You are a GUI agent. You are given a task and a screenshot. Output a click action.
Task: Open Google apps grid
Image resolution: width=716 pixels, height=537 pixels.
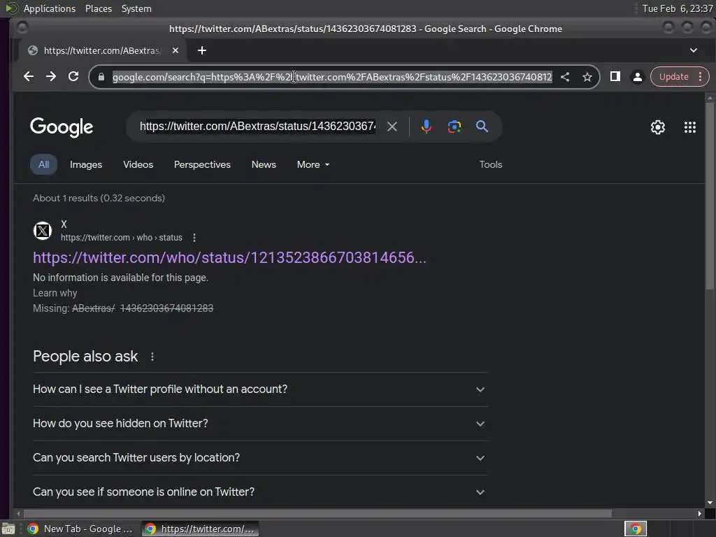click(x=690, y=127)
